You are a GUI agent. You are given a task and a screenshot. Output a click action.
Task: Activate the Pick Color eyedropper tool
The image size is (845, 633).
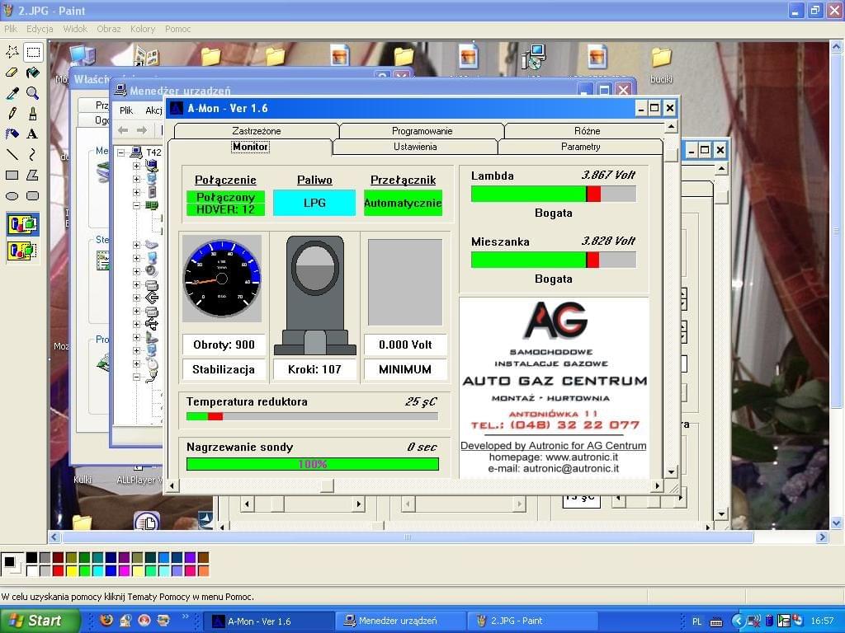tap(12, 93)
